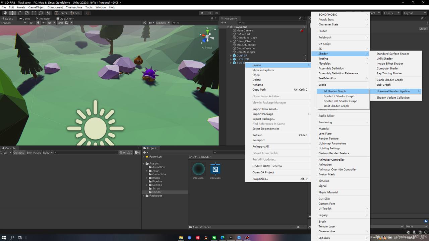Open the Console Editor dropdown
Image resolution: width=429 pixels, height=241 pixels.
click(48, 153)
